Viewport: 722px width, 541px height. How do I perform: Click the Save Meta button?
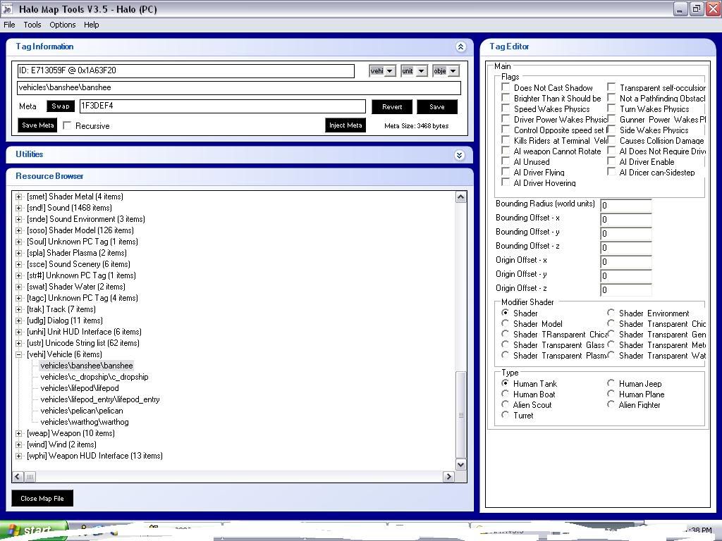pyautogui.click(x=38, y=125)
